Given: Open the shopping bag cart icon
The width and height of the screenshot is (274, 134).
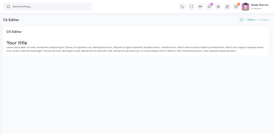Looking at the screenshot, I should (x=227, y=7).
